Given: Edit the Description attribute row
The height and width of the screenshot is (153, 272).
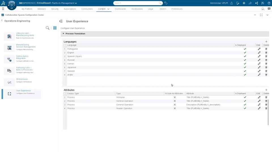Looking at the screenshot, I should (259, 105).
